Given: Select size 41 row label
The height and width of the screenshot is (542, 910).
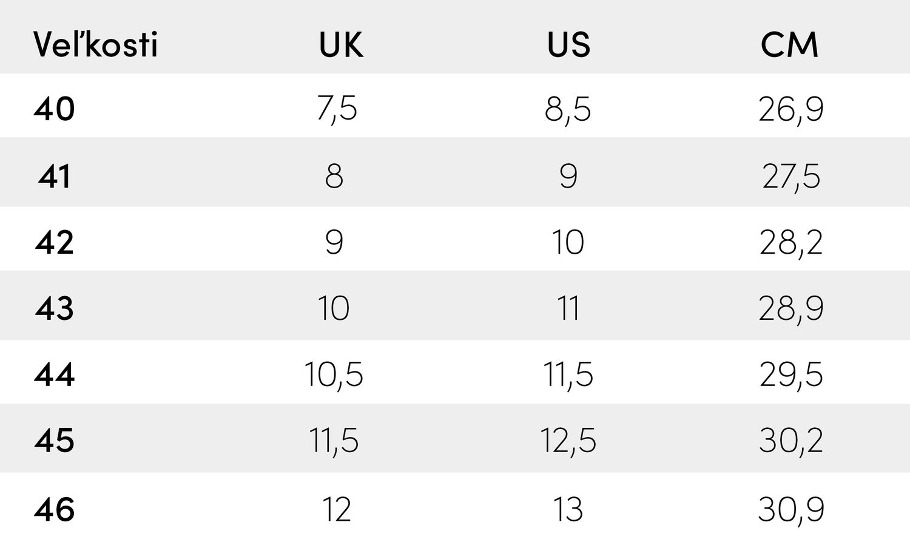Looking at the screenshot, I should click(55, 177).
